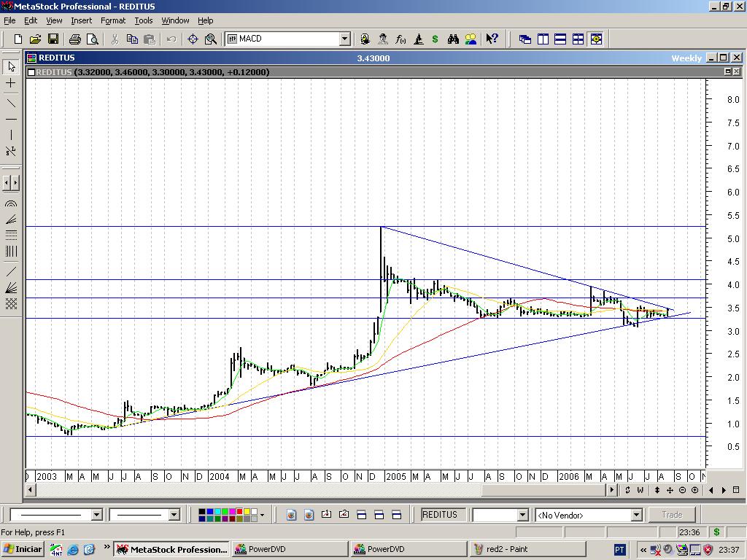Click the zoom magnifier toolbar icon

pyautogui.click(x=211, y=39)
